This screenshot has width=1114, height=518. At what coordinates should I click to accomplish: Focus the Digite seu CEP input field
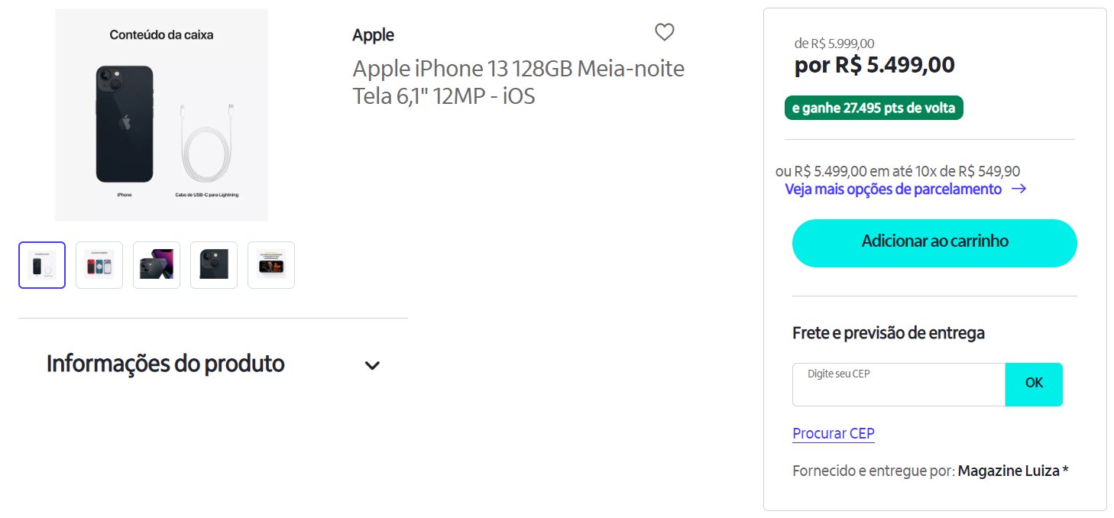[899, 384]
